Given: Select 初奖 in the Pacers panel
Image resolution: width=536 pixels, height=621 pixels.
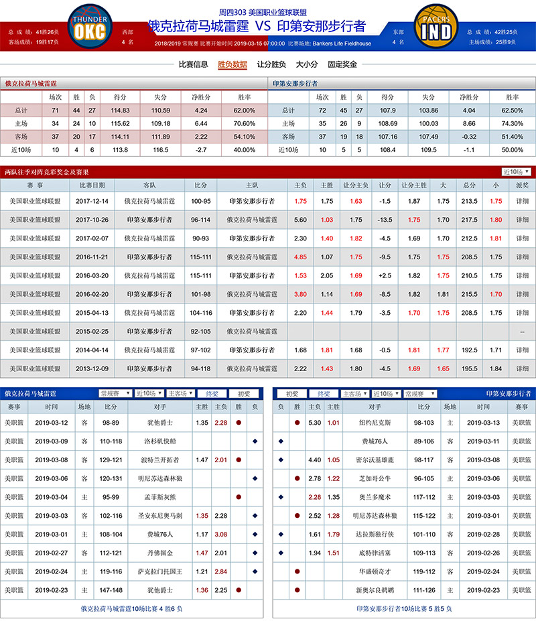Looking at the screenshot, I should [292, 394].
